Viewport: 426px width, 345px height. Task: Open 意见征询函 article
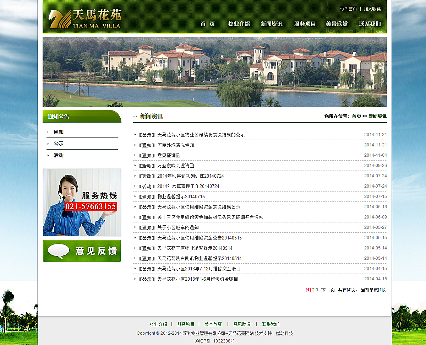pos(169,156)
